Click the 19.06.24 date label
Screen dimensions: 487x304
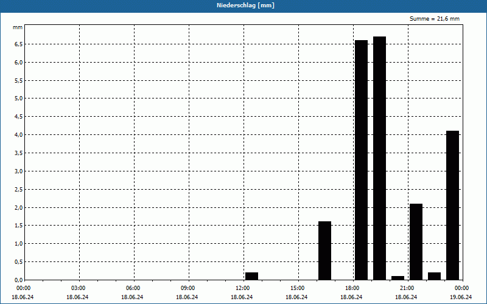[x=461, y=297]
